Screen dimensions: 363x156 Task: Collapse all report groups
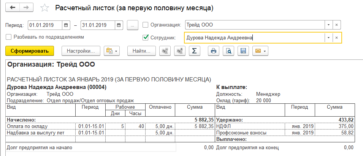[165, 51]
